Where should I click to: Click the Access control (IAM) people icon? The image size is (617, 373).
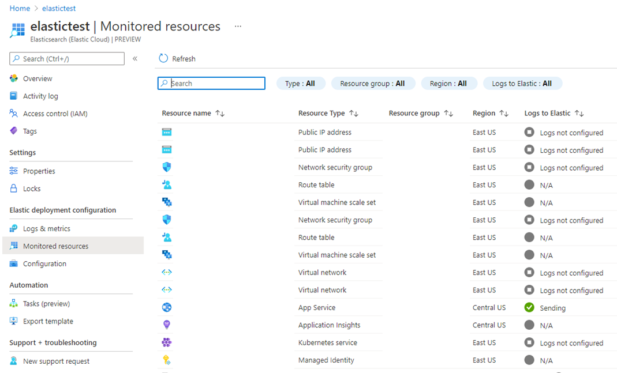pyautogui.click(x=14, y=113)
